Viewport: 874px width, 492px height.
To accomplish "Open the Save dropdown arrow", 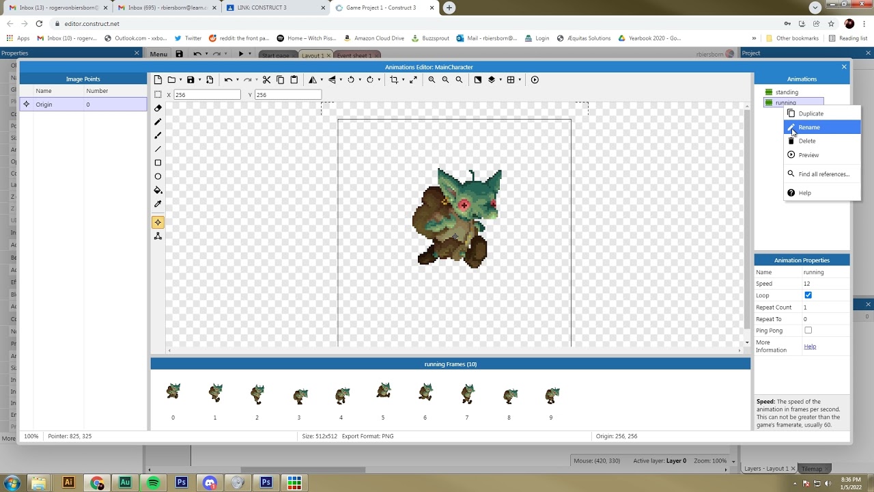I will 199,80.
